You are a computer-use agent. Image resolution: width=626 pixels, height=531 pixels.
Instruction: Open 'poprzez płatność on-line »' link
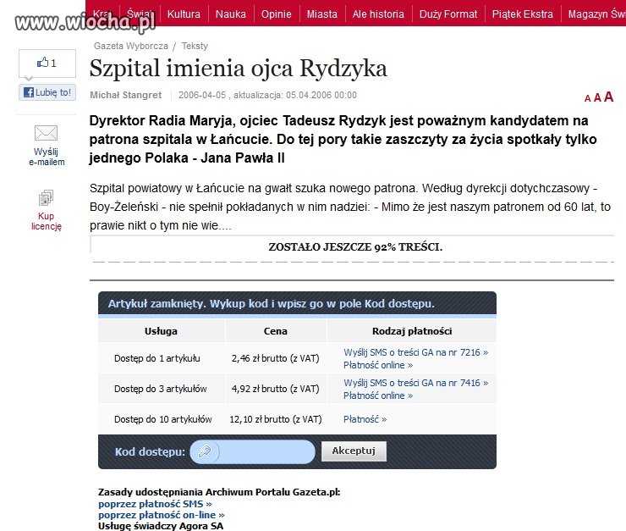coord(162,515)
